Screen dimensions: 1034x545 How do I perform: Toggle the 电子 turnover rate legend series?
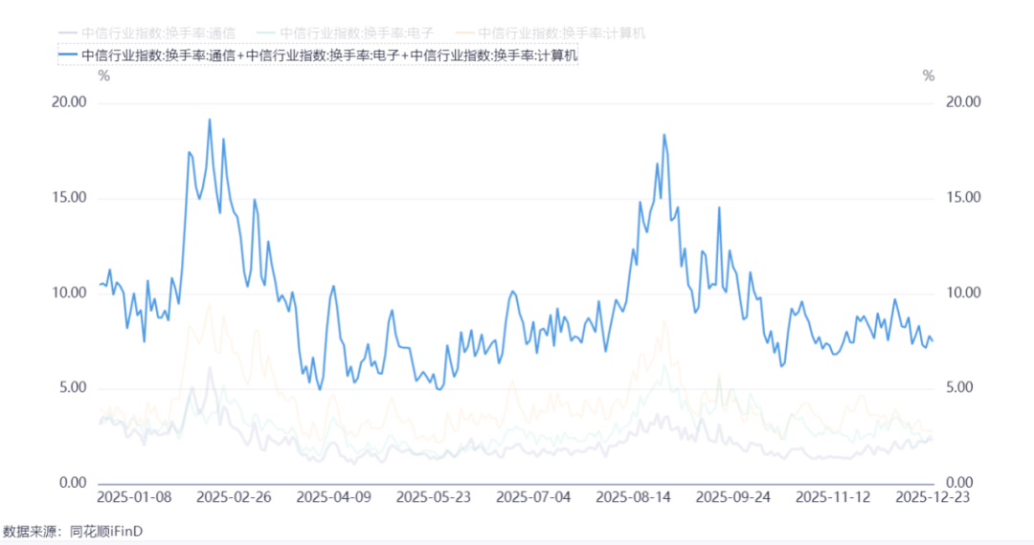pyautogui.click(x=345, y=33)
